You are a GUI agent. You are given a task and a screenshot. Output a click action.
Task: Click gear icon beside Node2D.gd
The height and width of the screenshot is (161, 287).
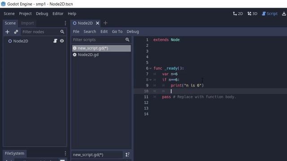75,55
